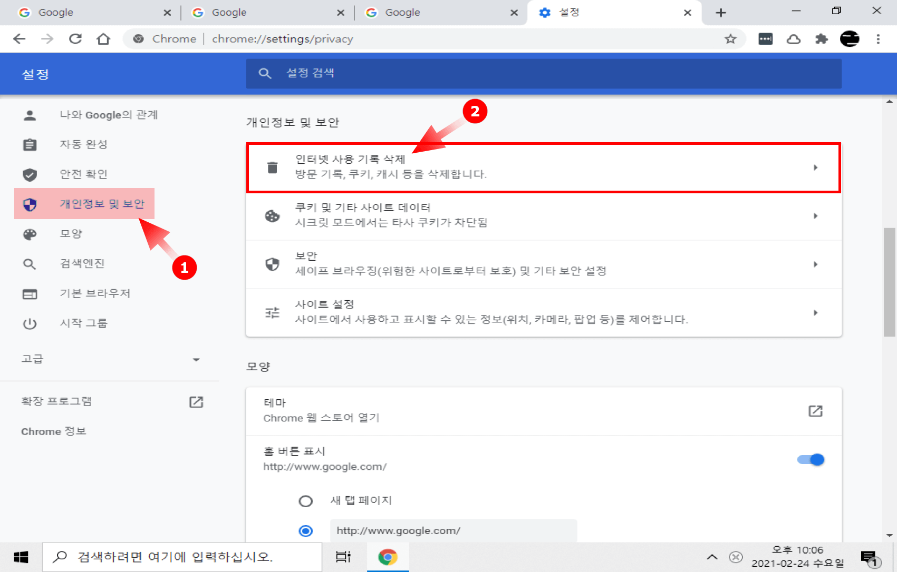Open the Windows Start menu
The width and height of the screenshot is (897, 572).
(x=21, y=557)
